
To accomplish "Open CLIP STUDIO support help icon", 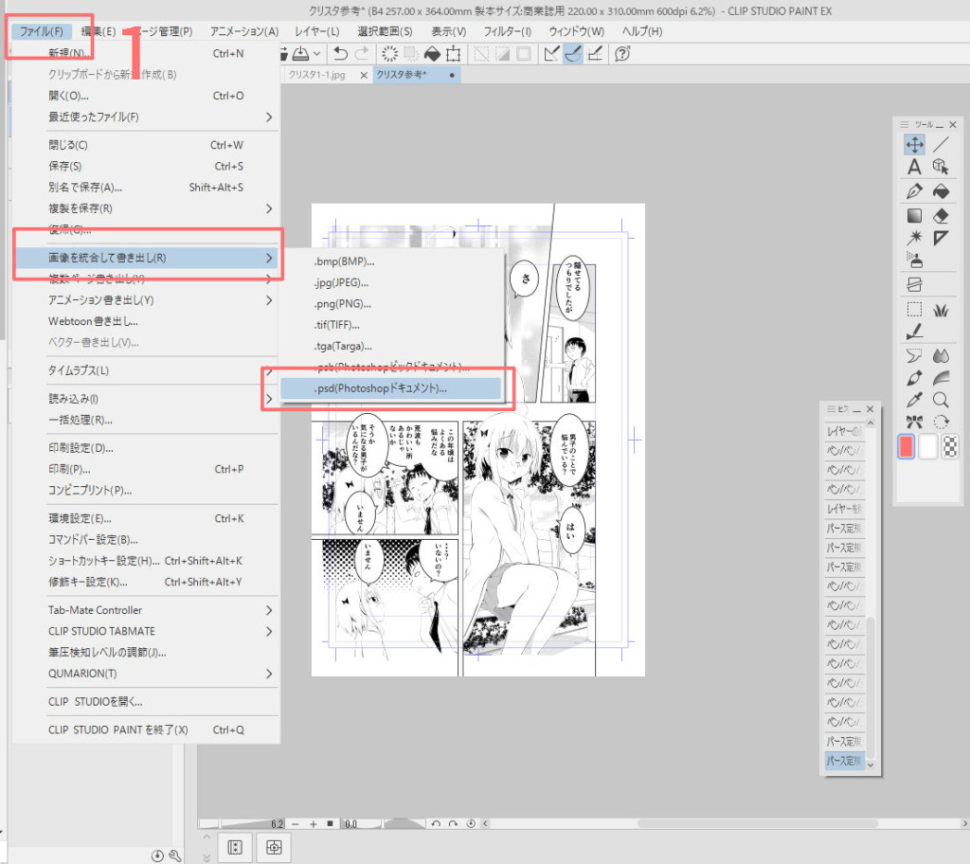I will pos(622,54).
